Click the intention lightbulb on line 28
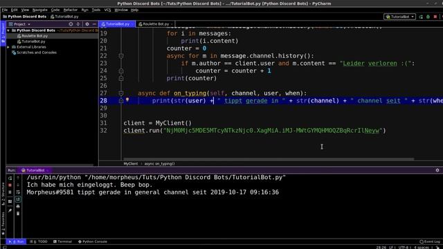Image resolution: width=443 pixels, height=249 pixels. [127, 100]
